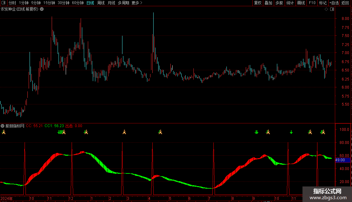Click the 100.0 indicator axis label
Screen dimensions: 352x202
pyautogui.click(x=344, y=130)
